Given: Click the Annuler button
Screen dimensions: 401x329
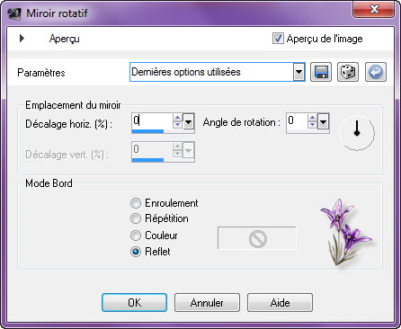Looking at the screenshot, I should tap(207, 303).
